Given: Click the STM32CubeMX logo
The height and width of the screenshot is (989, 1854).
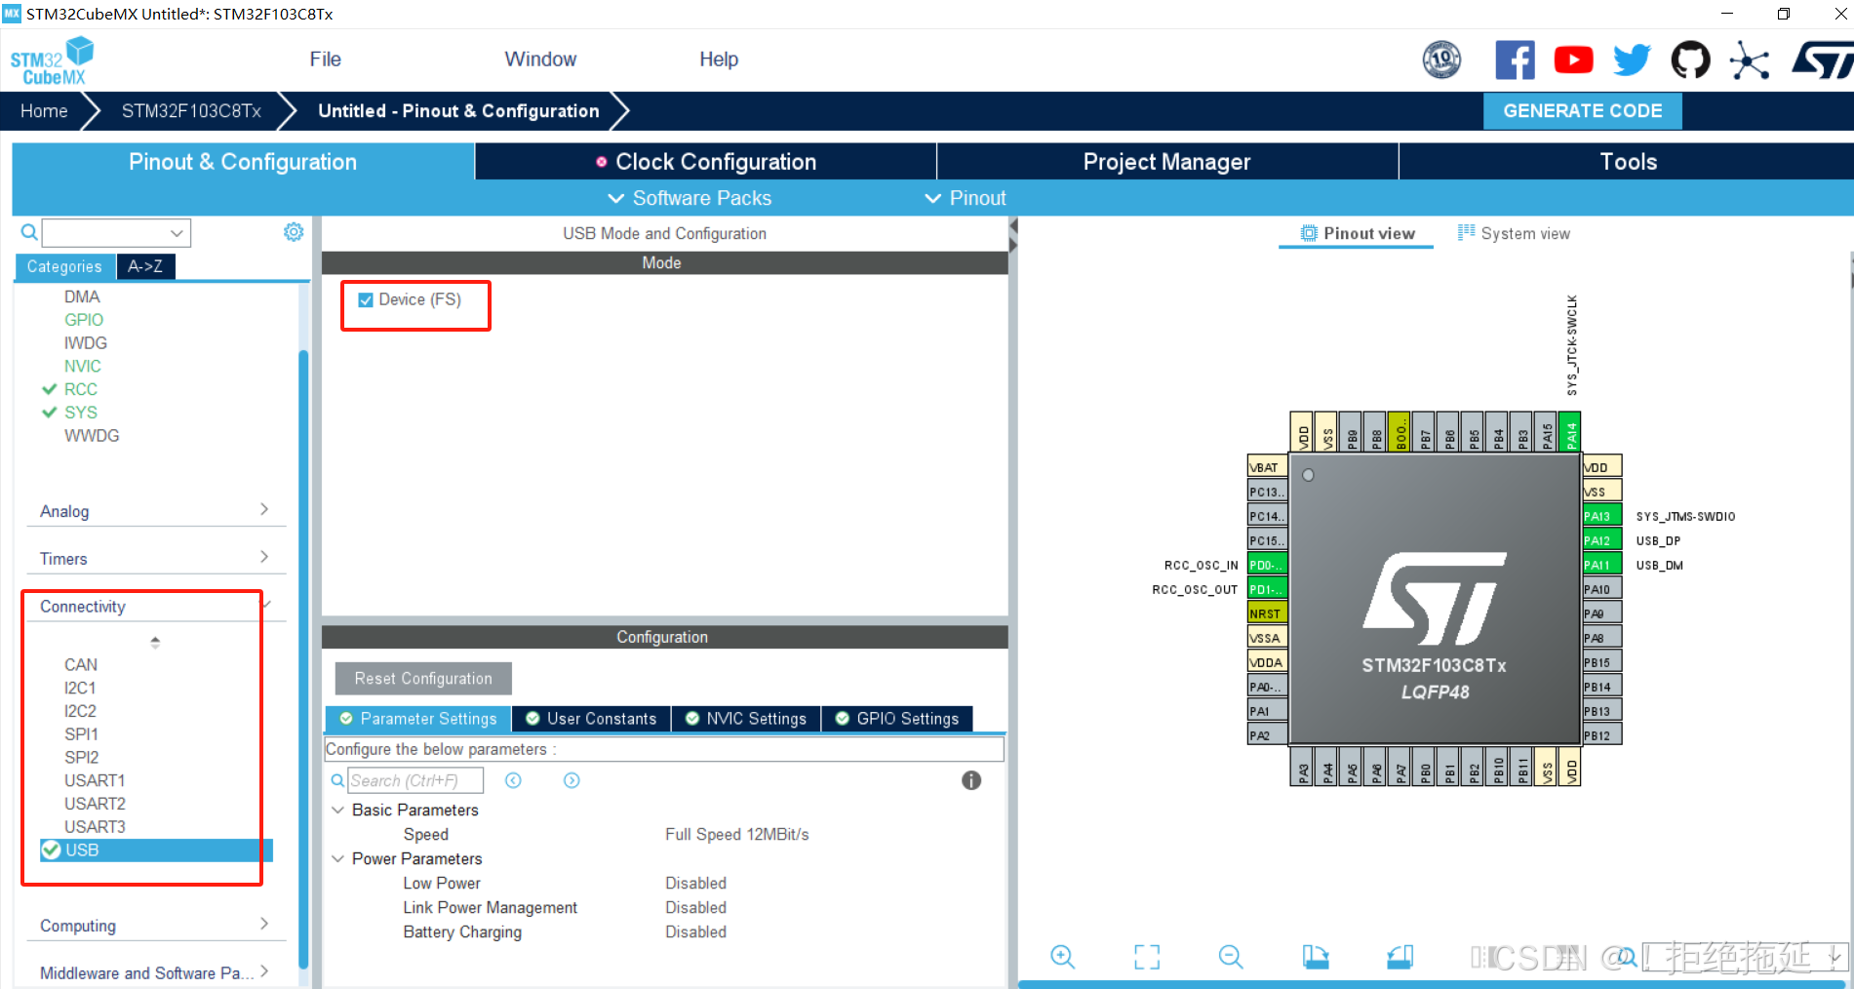Looking at the screenshot, I should (53, 61).
